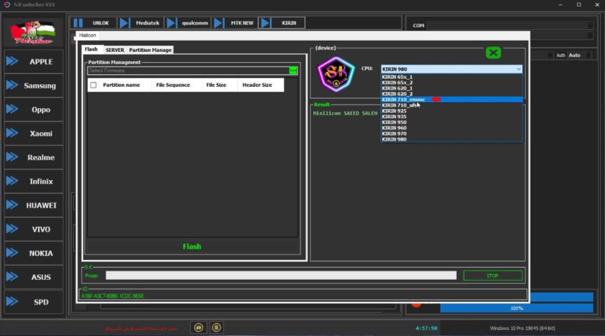Click the second round icon in bottom bar
This screenshot has width=605, height=336.
coord(216,328)
